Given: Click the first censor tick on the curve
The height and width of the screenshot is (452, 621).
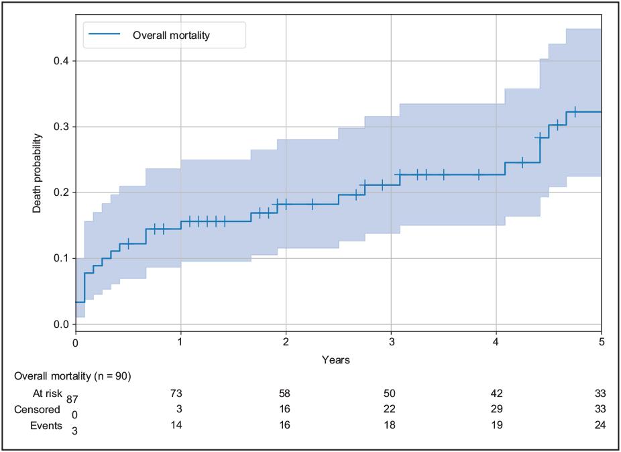Looking at the screenshot, I should [128, 243].
